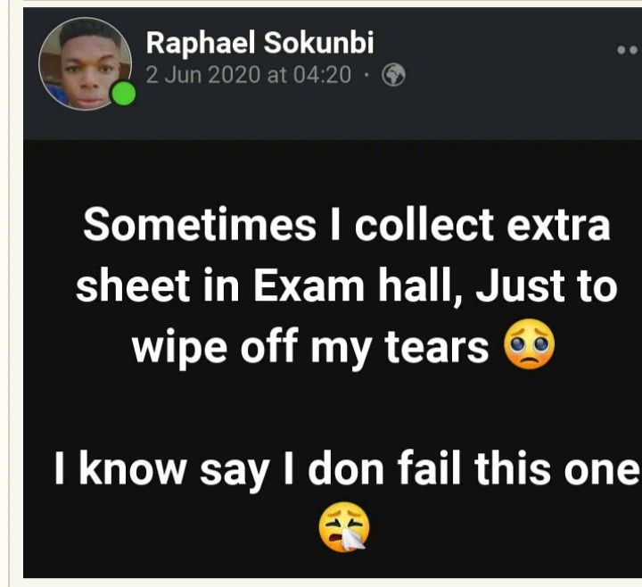Image resolution: width=642 pixels, height=587 pixels.
Task: Click the dark post header bar
Action: click(x=333, y=74)
